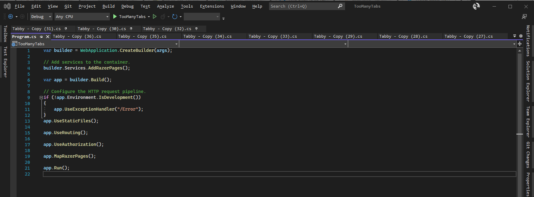Show the open documents overflow list
534x197 pixels.
pyautogui.click(x=515, y=36)
